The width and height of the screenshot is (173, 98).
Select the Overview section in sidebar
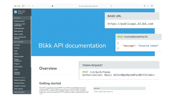(x=22, y=18)
